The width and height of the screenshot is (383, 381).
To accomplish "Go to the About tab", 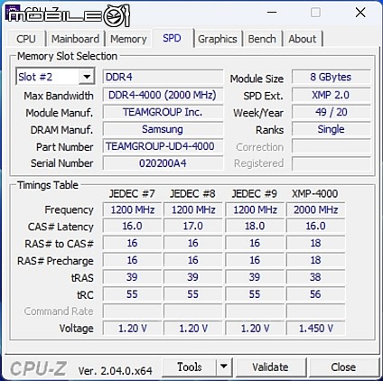I will click(303, 39).
